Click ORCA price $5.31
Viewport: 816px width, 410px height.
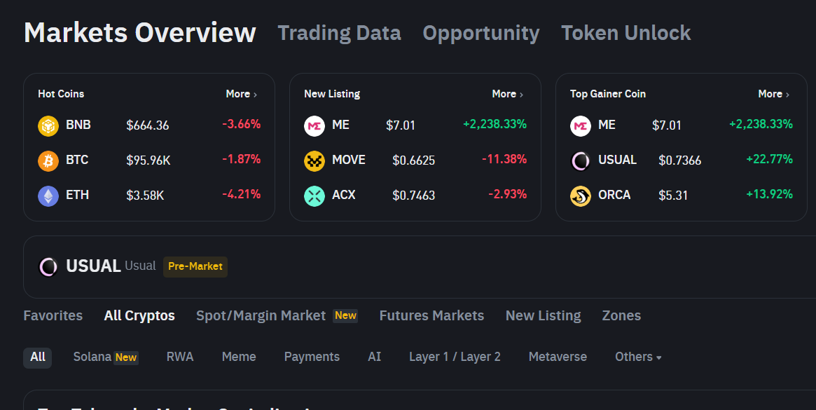(673, 196)
